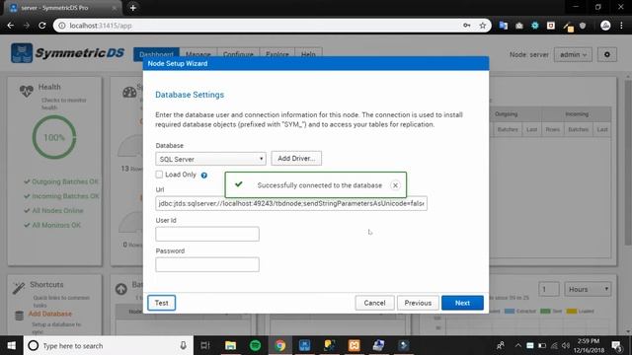The height and width of the screenshot is (355, 632).
Task: Go back with the Previous button
Action: pos(418,303)
